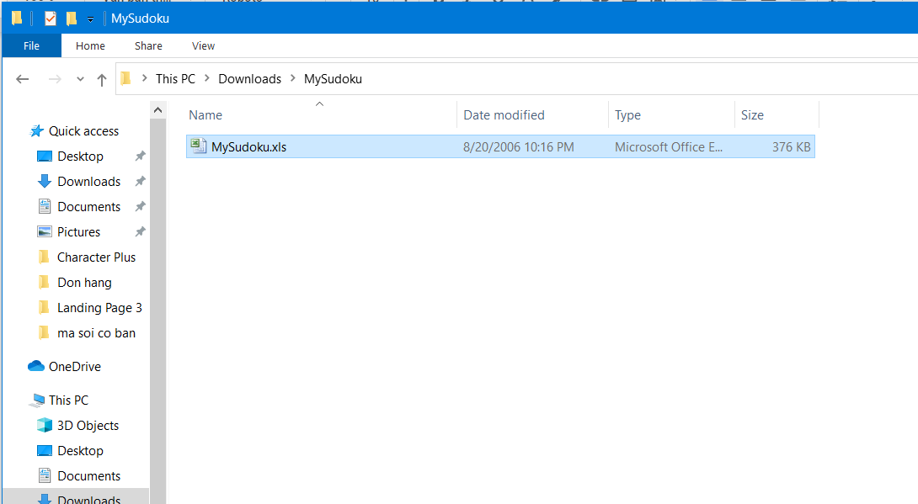The image size is (918, 504).
Task: Switch to the View tab
Action: pyautogui.click(x=202, y=45)
